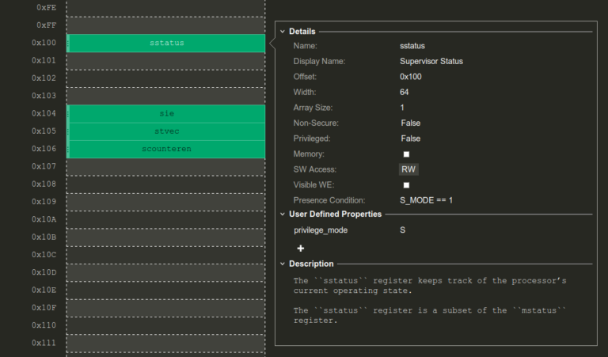The height and width of the screenshot is (357, 608).
Task: Click the drag handle of stvec register
Action: (x=68, y=131)
